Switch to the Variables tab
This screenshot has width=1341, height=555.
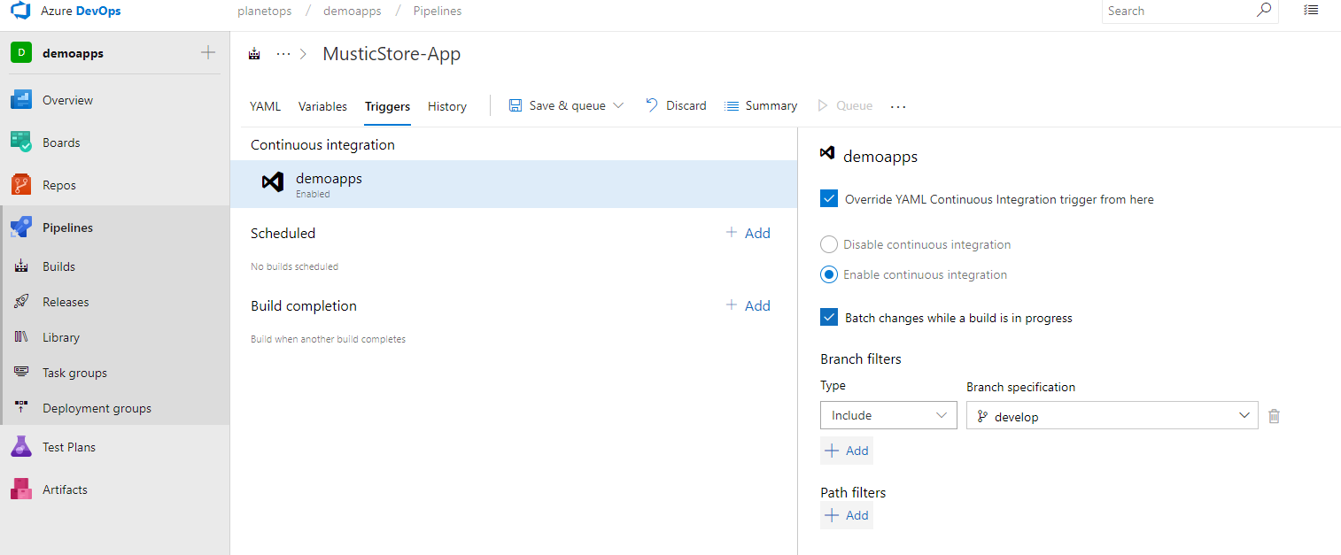point(322,106)
